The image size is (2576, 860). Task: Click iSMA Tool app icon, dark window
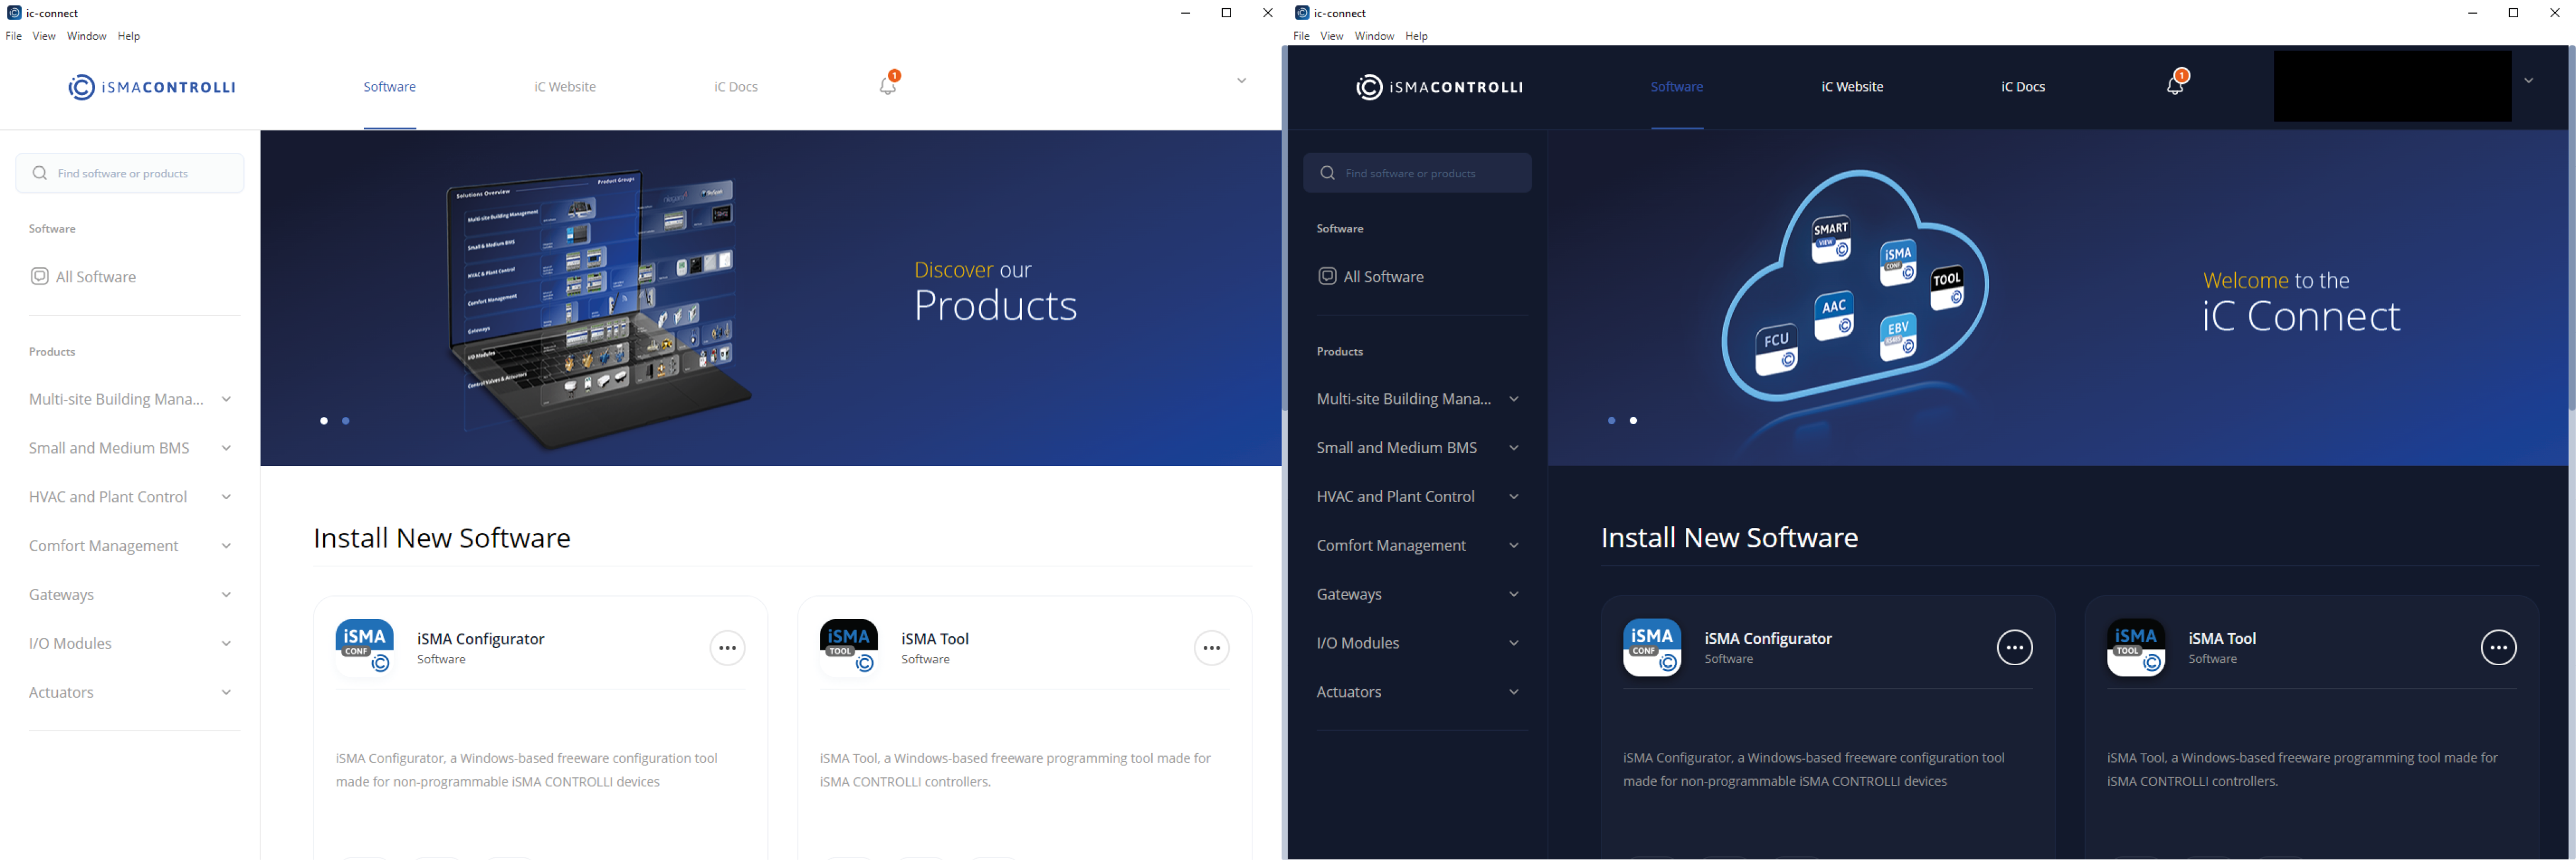click(x=2136, y=647)
